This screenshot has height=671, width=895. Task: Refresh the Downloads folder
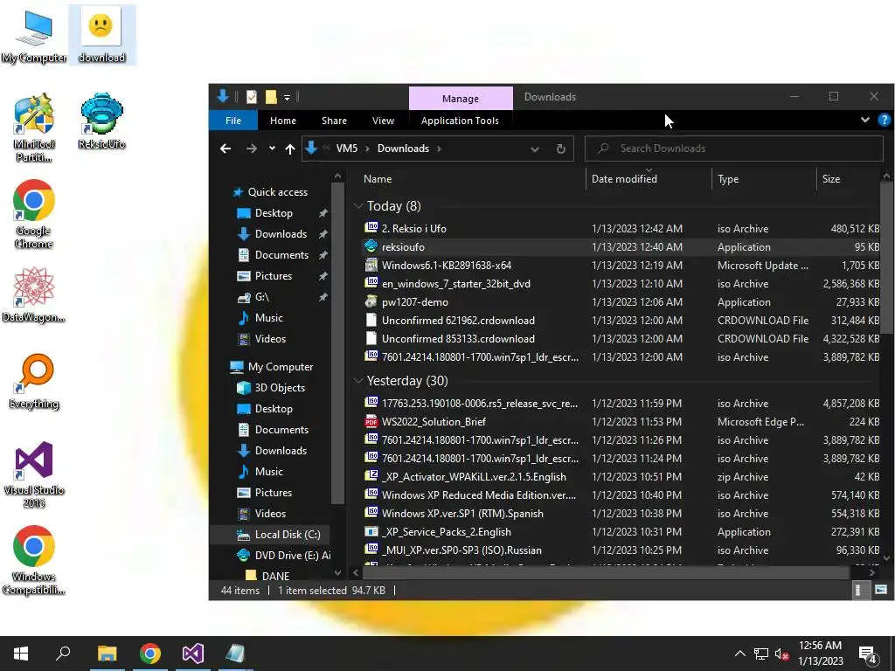click(561, 149)
